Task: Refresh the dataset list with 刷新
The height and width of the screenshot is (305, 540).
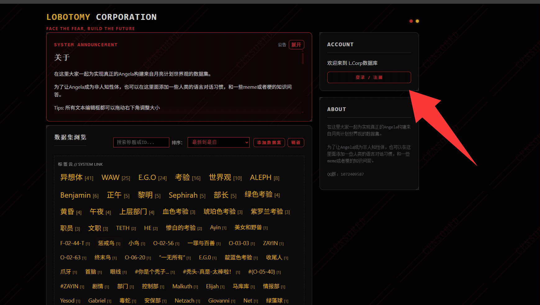Action: (x=296, y=143)
